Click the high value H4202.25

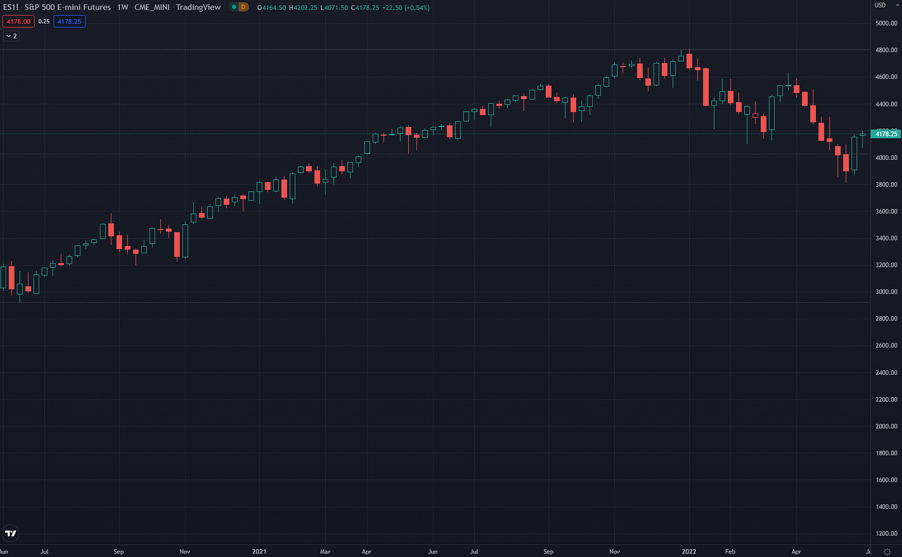coord(304,7)
